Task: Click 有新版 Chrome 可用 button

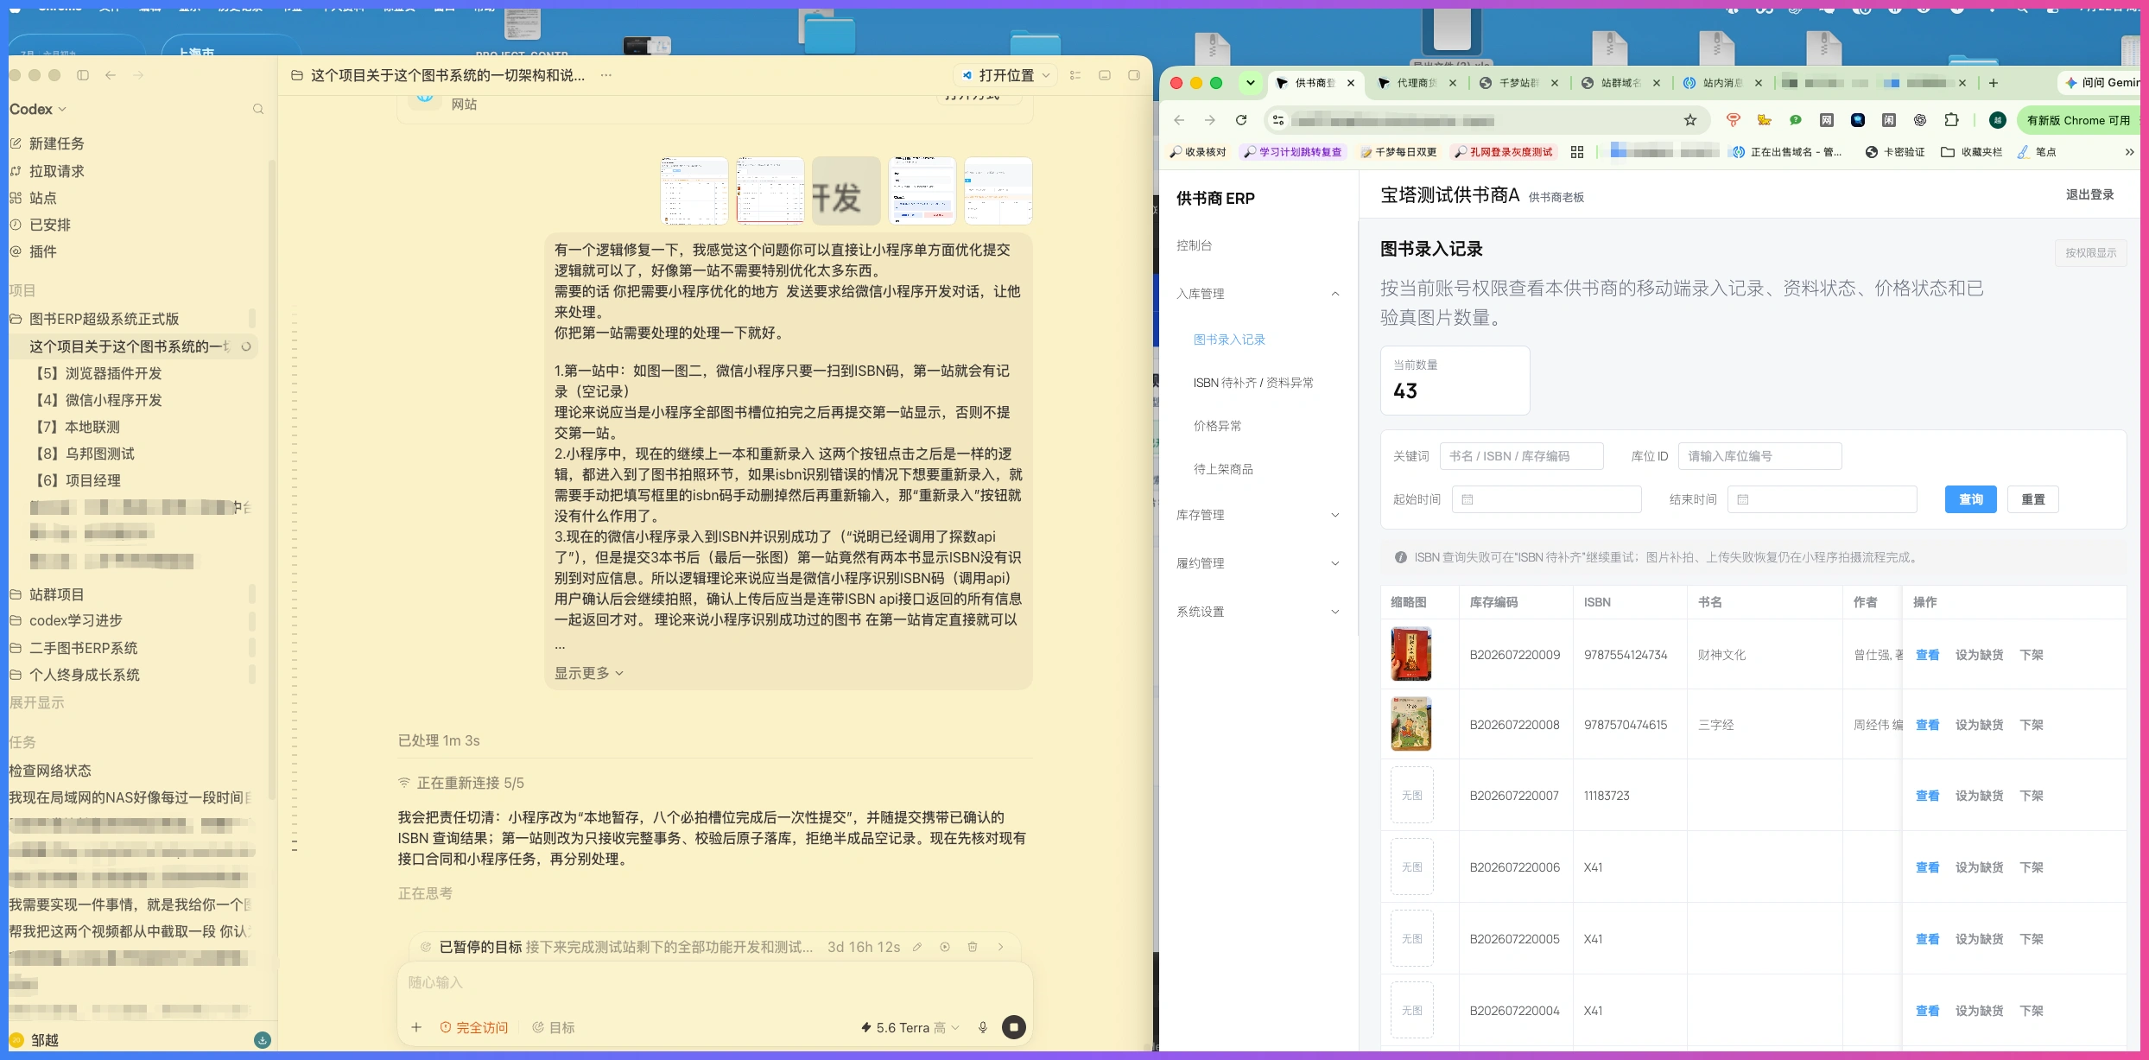Action: coord(2078,120)
